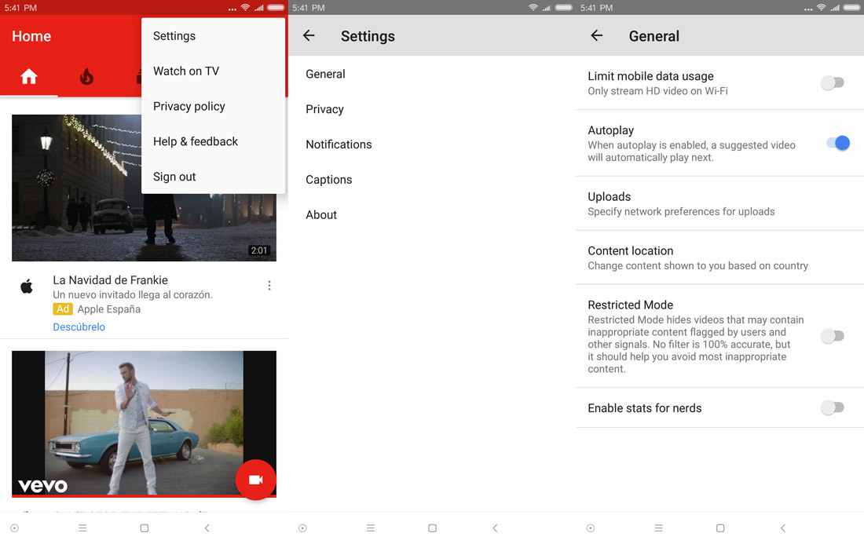Tap the vevo logo on video
Viewport: 864px width, 544px height.
(42, 486)
